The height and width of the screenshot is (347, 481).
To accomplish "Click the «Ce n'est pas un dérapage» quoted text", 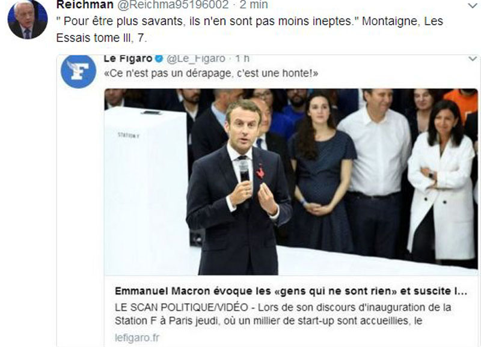I will pyautogui.click(x=211, y=73).
